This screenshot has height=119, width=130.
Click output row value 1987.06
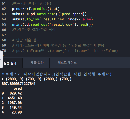click(15, 103)
